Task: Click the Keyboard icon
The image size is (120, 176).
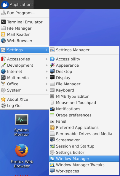Action: (x=52, y=90)
